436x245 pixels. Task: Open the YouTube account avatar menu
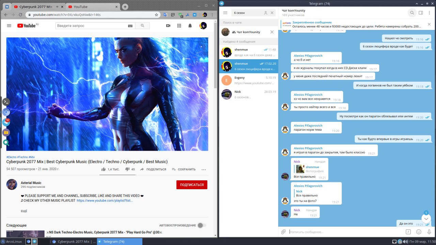pos(203,26)
